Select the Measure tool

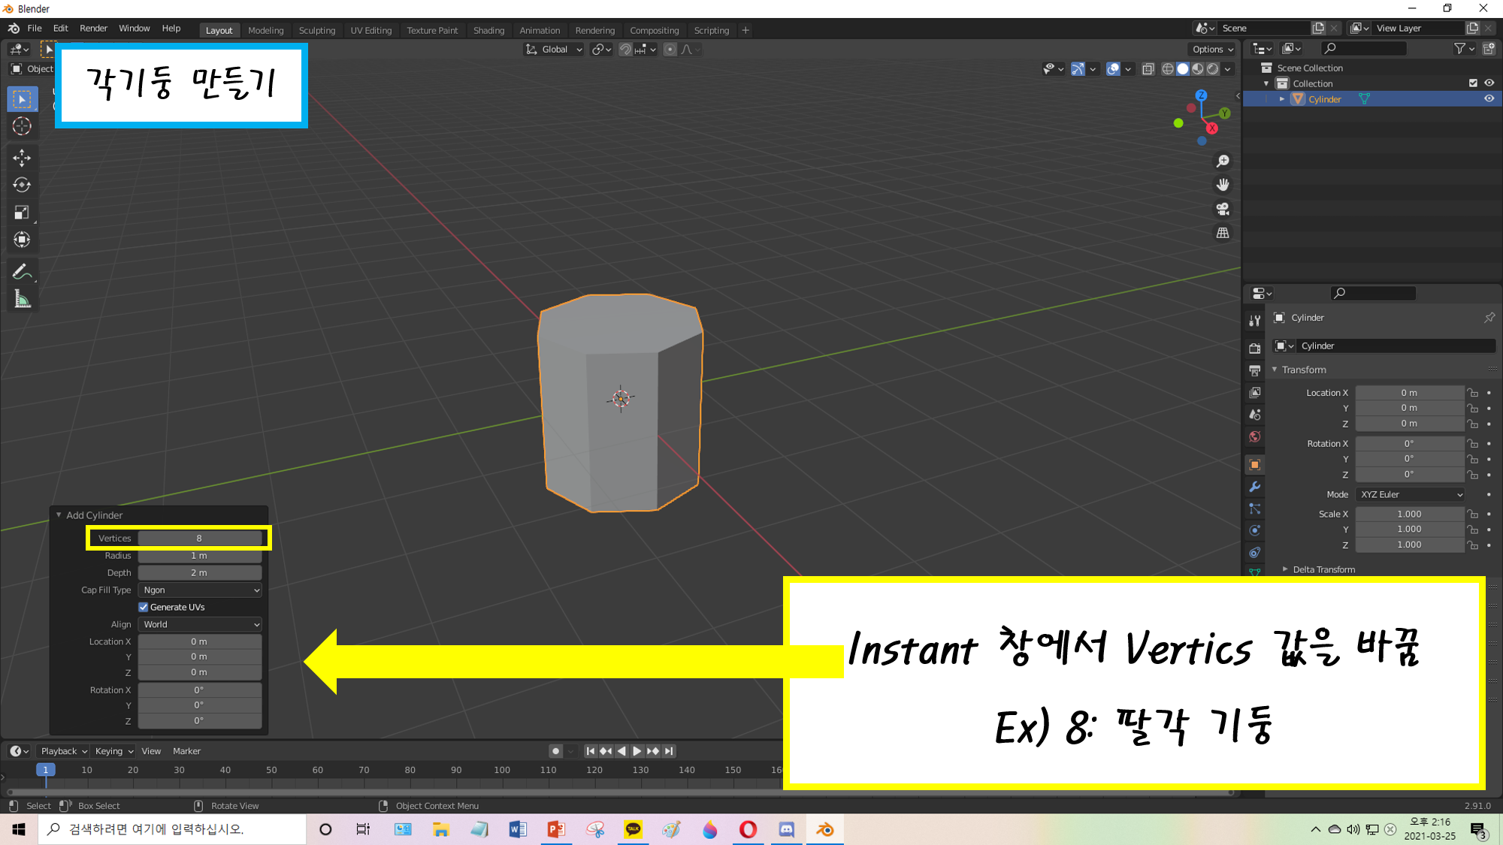22,300
